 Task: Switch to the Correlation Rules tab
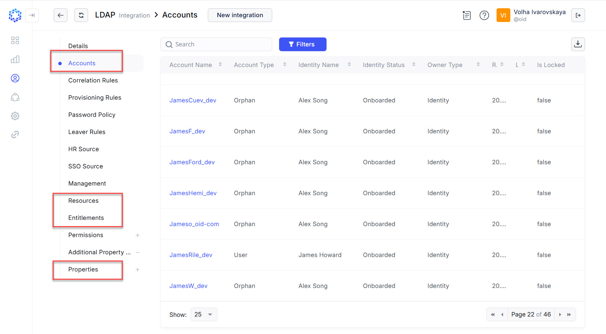(x=93, y=80)
